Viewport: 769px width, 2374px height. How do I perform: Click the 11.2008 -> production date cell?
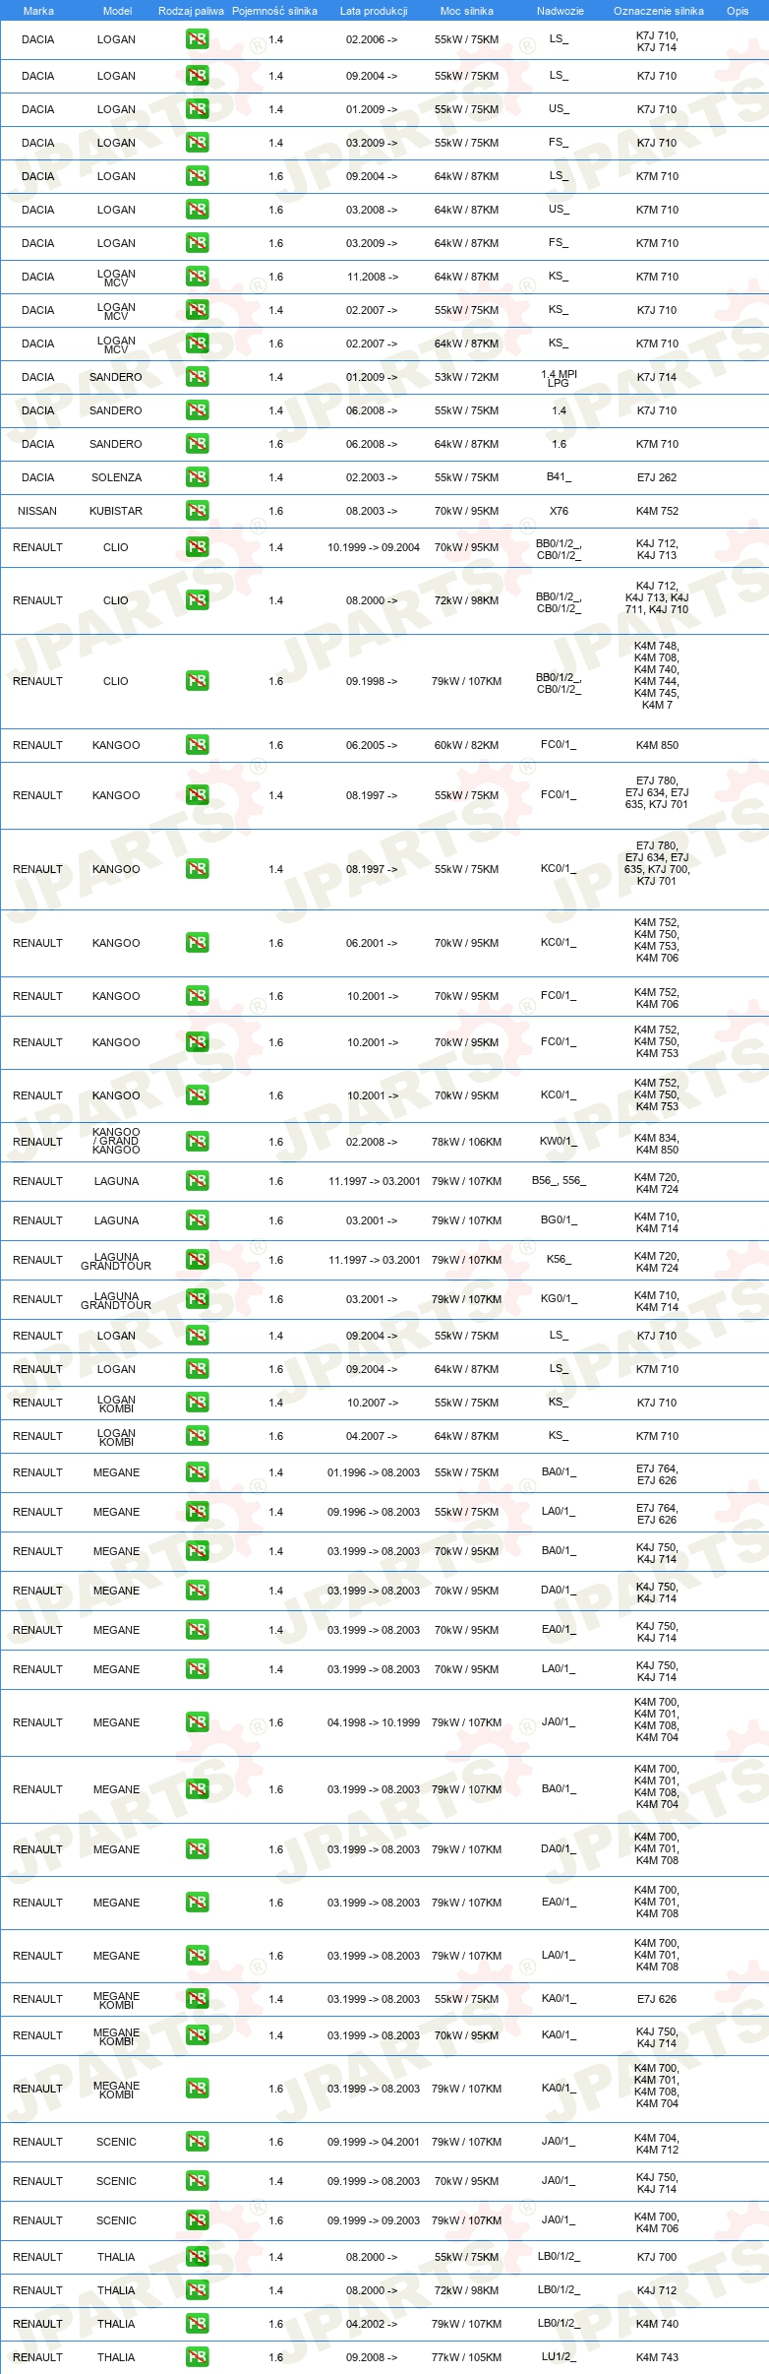click(x=373, y=277)
